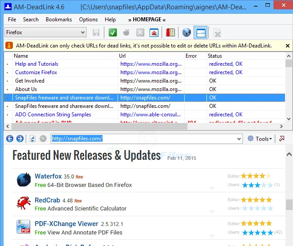Expand the PDF-XChange Viewer entry chevron
Screen dimensions: 293x246
(x=212, y=235)
